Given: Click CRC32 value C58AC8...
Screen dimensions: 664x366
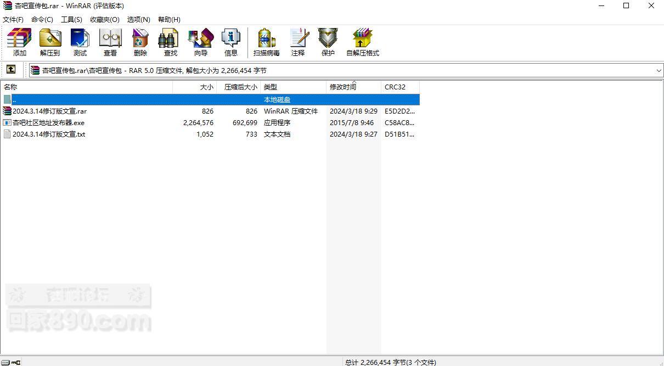Looking at the screenshot, I should (x=399, y=122).
